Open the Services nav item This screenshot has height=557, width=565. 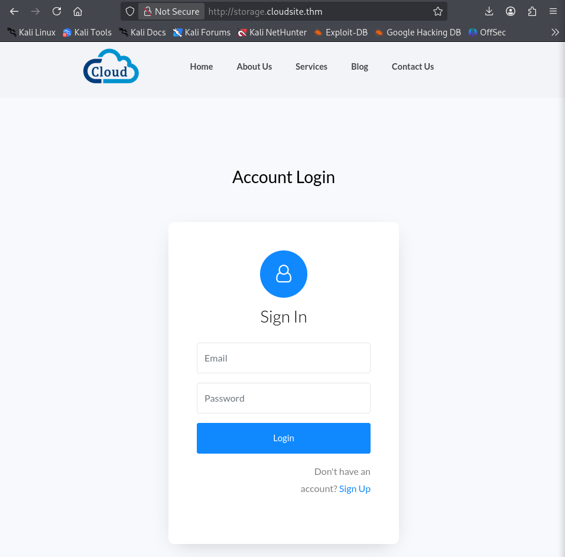pyautogui.click(x=311, y=67)
